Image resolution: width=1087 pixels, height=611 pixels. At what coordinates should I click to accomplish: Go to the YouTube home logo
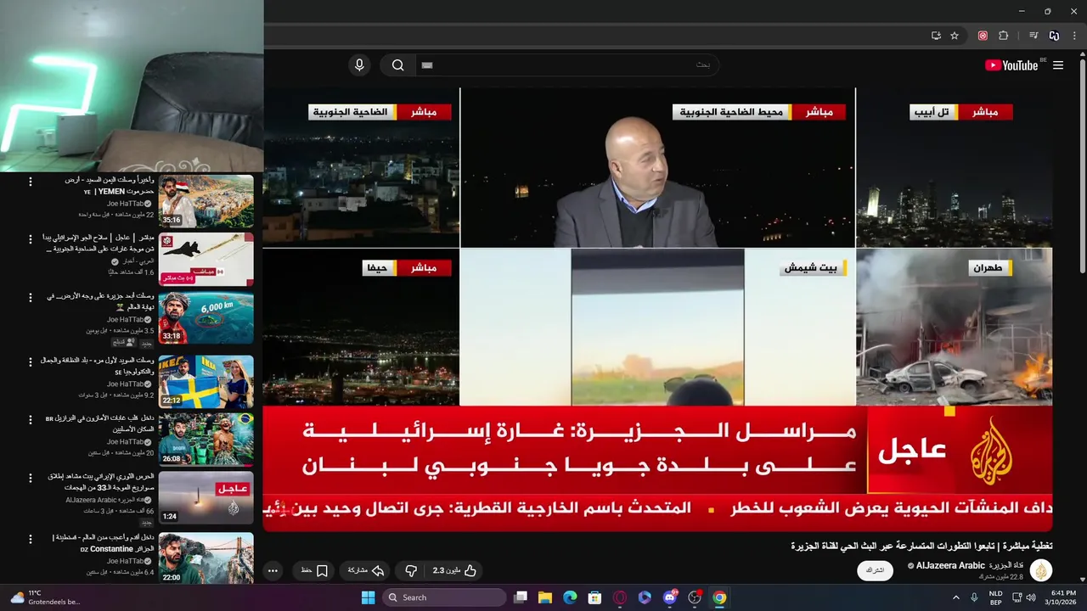[x=1011, y=65]
